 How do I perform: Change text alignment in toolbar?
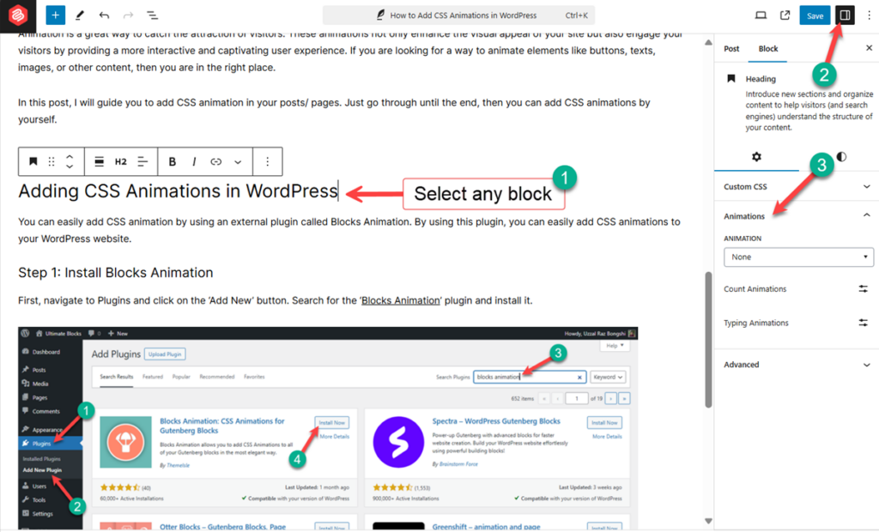[x=142, y=161]
